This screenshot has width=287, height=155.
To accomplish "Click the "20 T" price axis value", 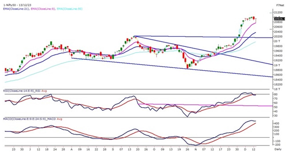I will point(277,41).
